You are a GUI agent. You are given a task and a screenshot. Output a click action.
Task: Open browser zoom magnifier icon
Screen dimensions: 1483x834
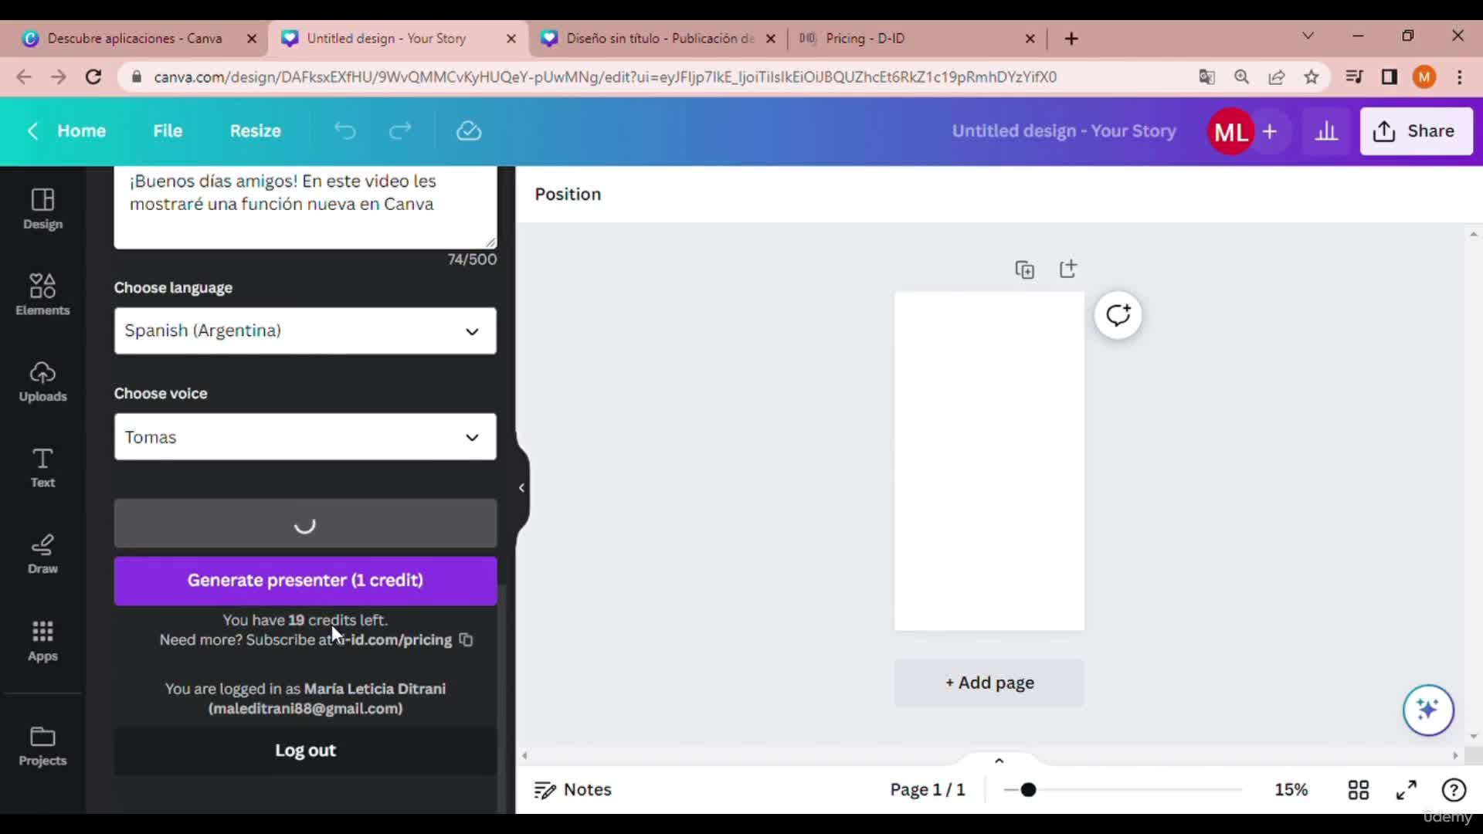point(1241,76)
